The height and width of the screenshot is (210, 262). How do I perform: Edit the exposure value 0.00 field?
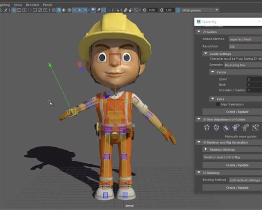(x=153, y=10)
